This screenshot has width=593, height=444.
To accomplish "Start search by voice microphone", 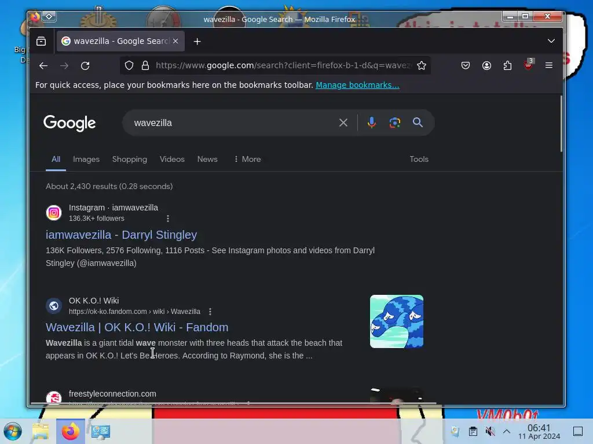I will 372,123.
